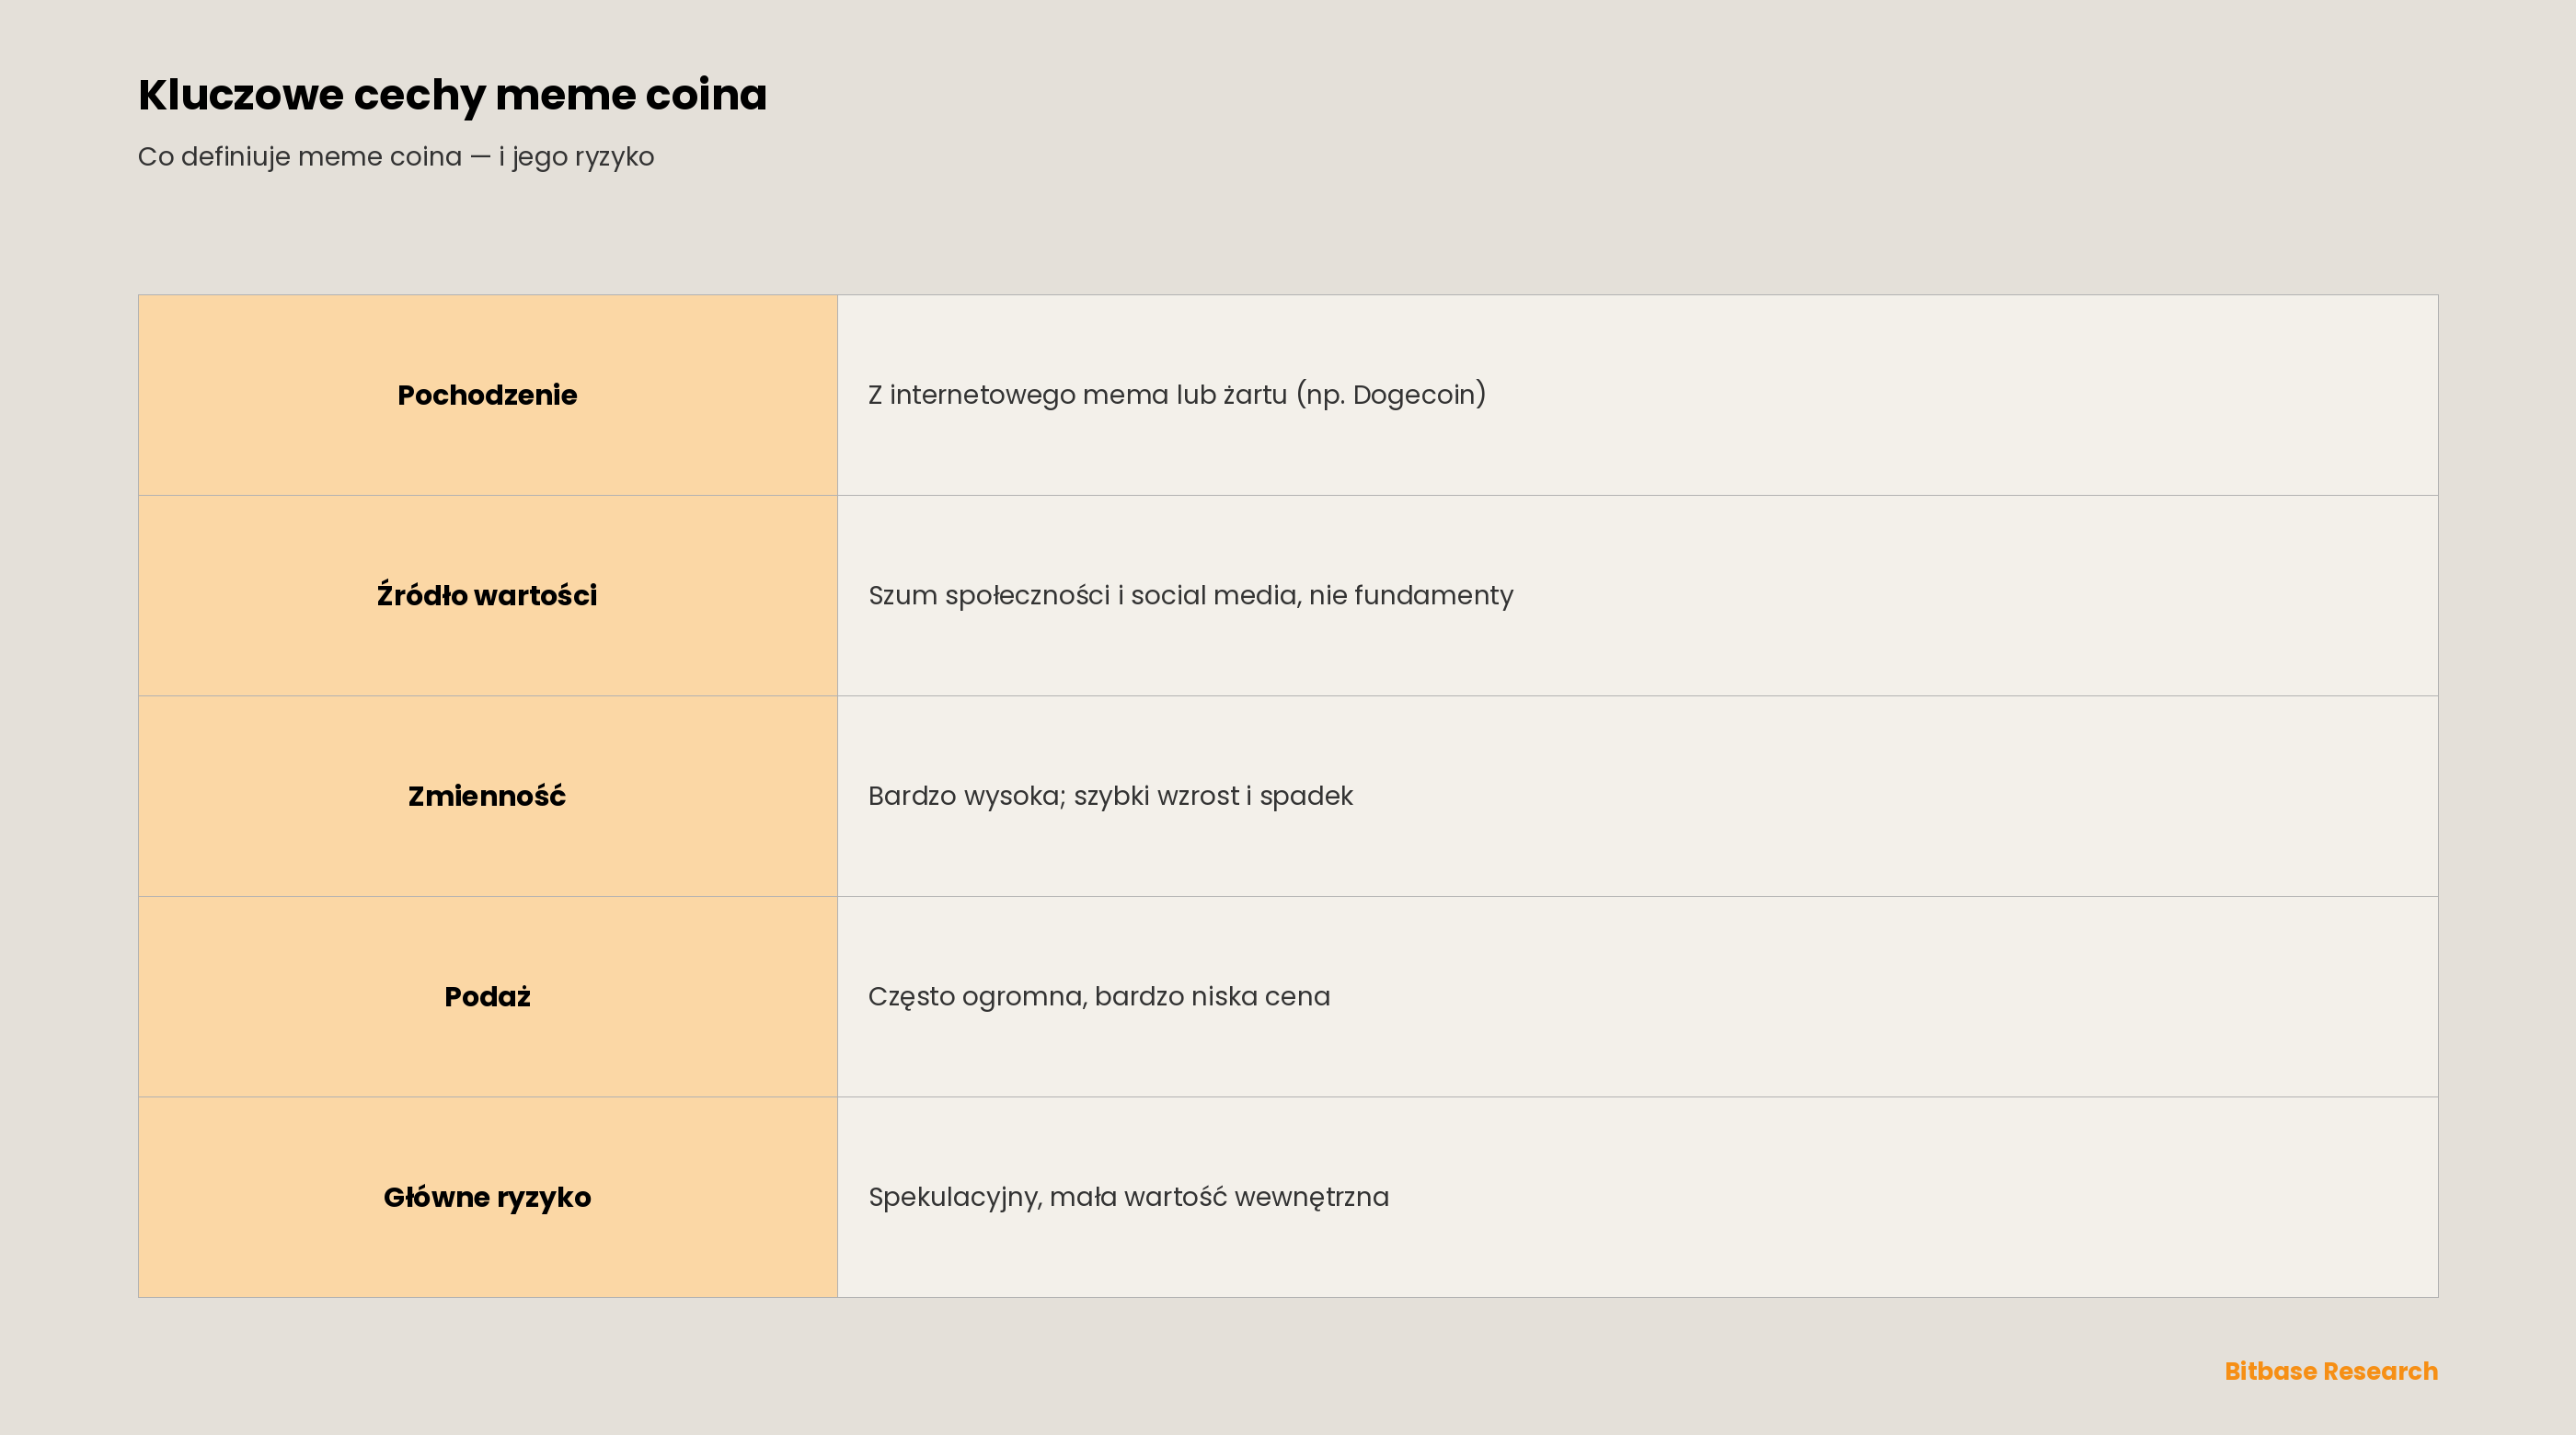Click the title 'Kluczowe cechy meme coina'

point(452,95)
